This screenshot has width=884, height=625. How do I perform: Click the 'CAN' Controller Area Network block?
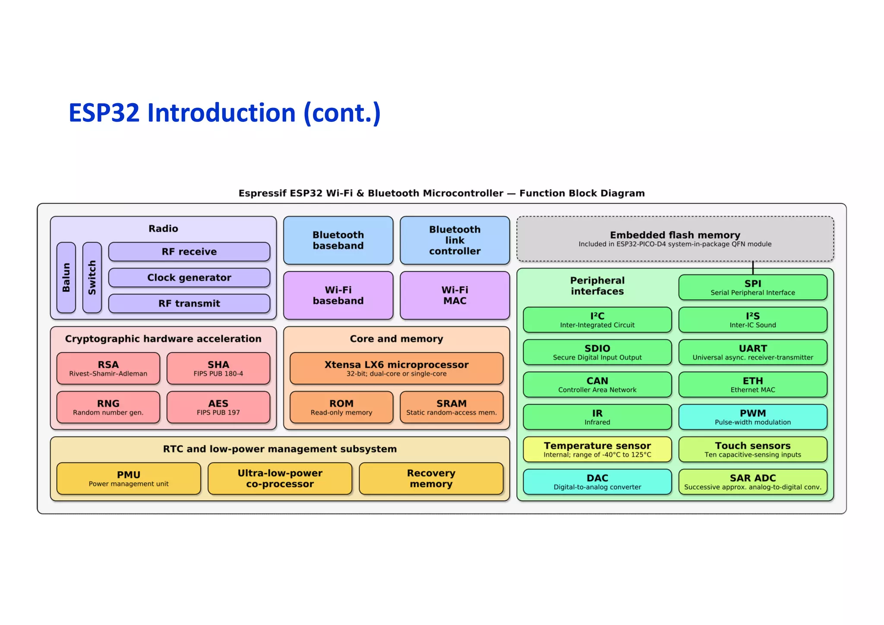597,385
